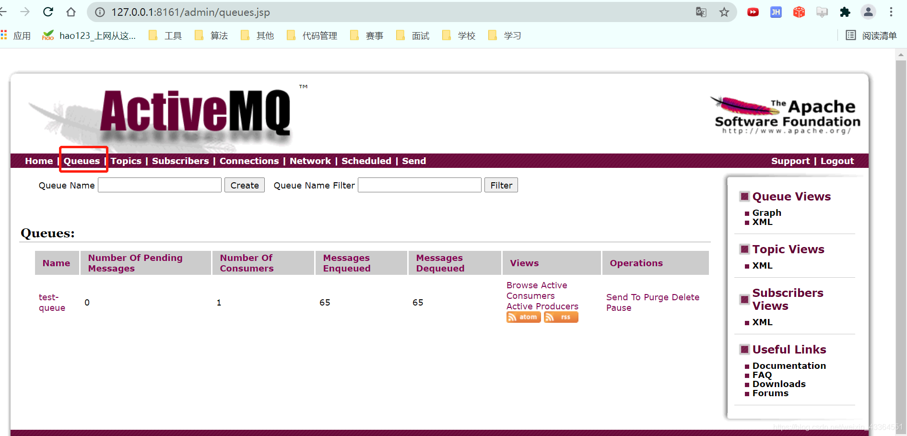Open the translate page icon
The height and width of the screenshot is (436, 907).
(x=701, y=12)
